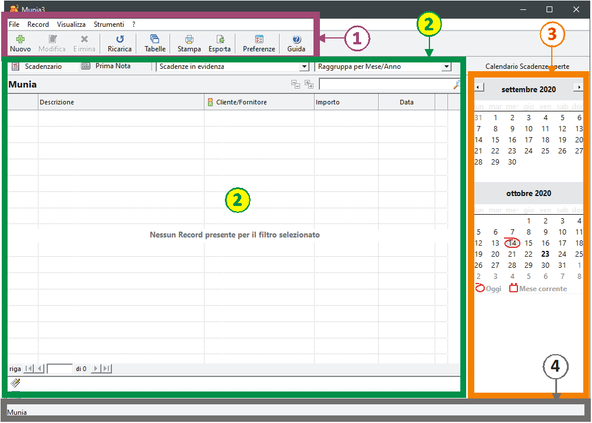Click the Oggi calendar button
The width and height of the screenshot is (592, 423).
click(x=488, y=288)
